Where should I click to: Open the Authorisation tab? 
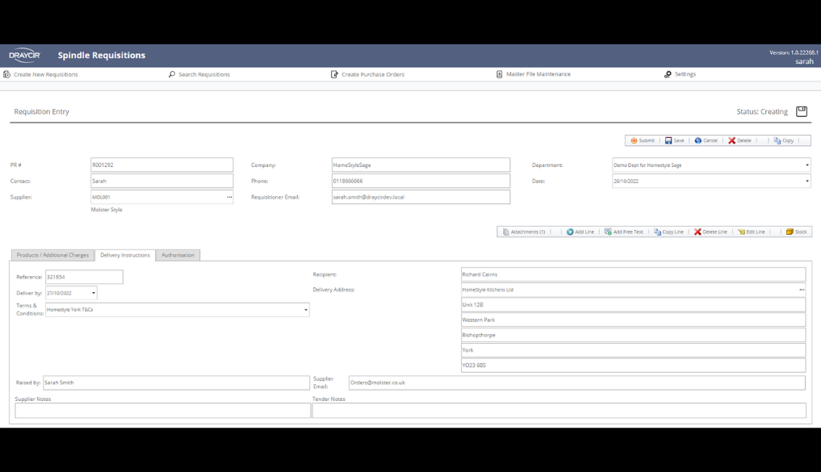(x=178, y=255)
